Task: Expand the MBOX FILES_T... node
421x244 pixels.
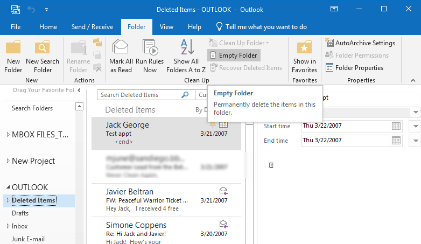Action: (x=8, y=134)
